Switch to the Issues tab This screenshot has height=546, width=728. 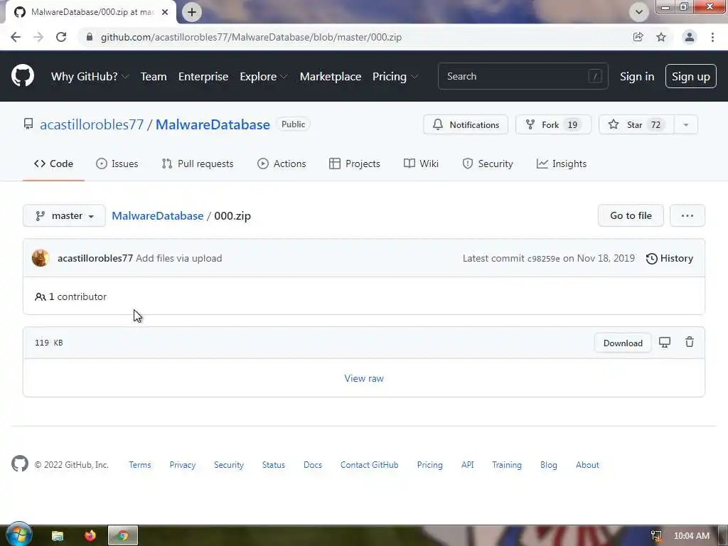(117, 164)
